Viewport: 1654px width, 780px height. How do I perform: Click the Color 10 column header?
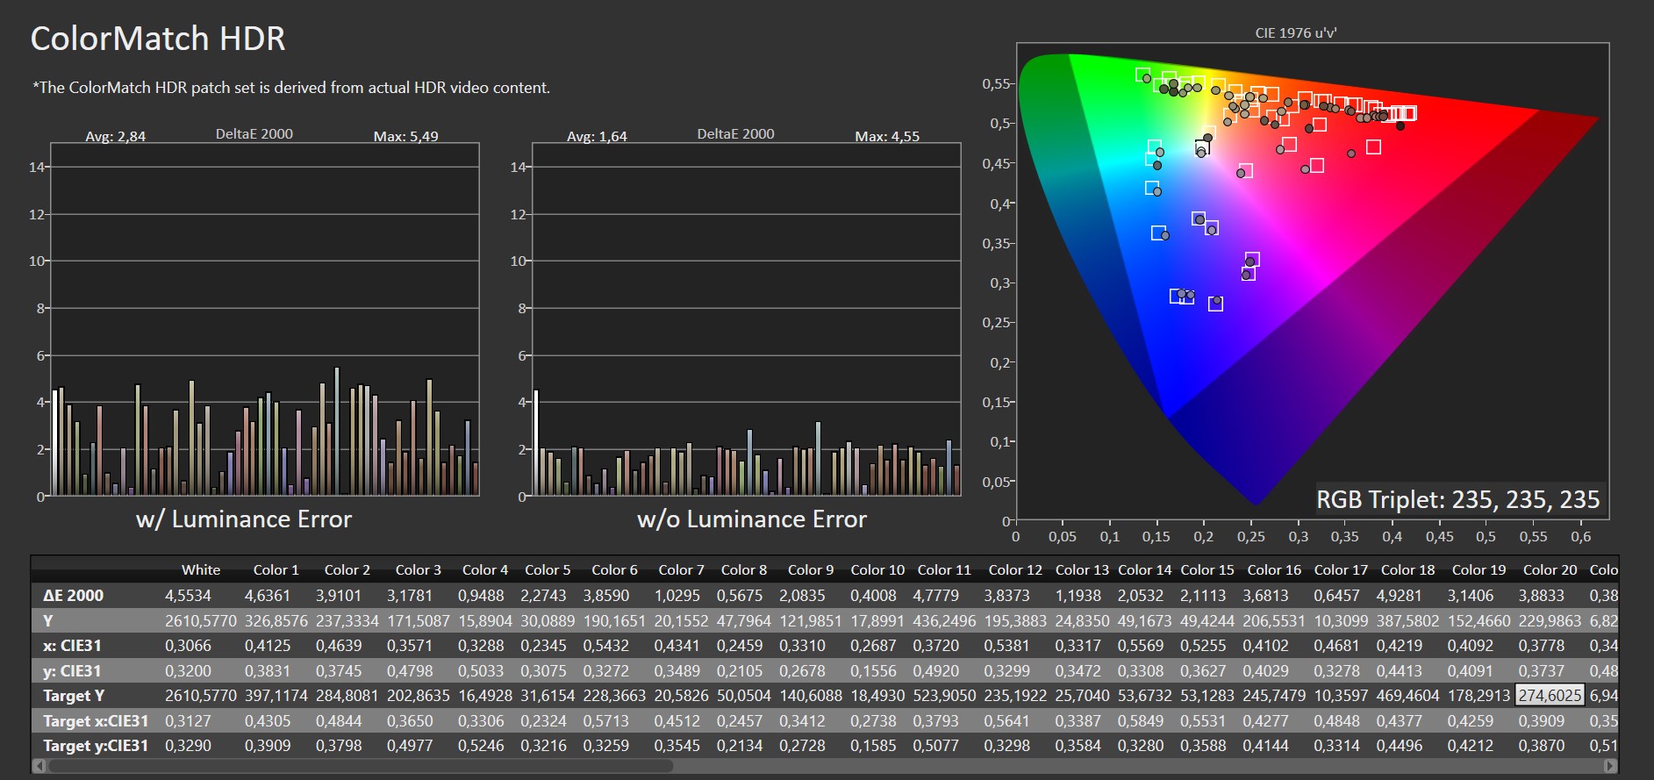[x=877, y=570]
